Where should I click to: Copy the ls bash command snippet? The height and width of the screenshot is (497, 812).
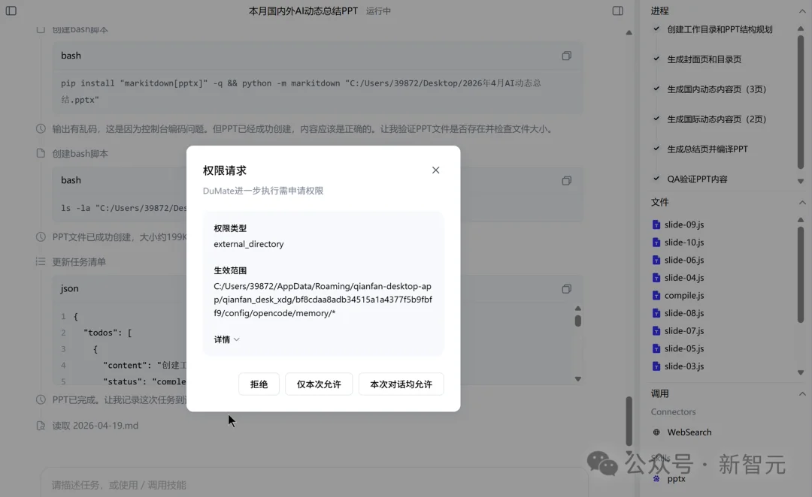(567, 180)
